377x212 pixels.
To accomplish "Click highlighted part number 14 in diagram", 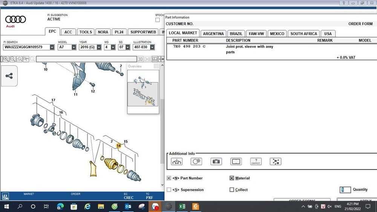I will pyautogui.click(x=118, y=146).
